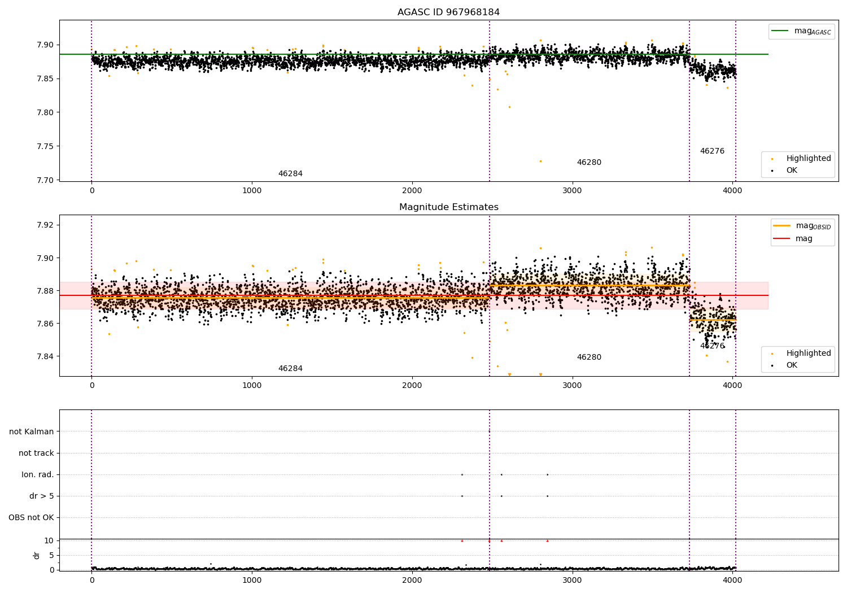This screenshot has width=847, height=593.
Task: Click the 'Ion. rad.' axis label
Action: [x=38, y=475]
